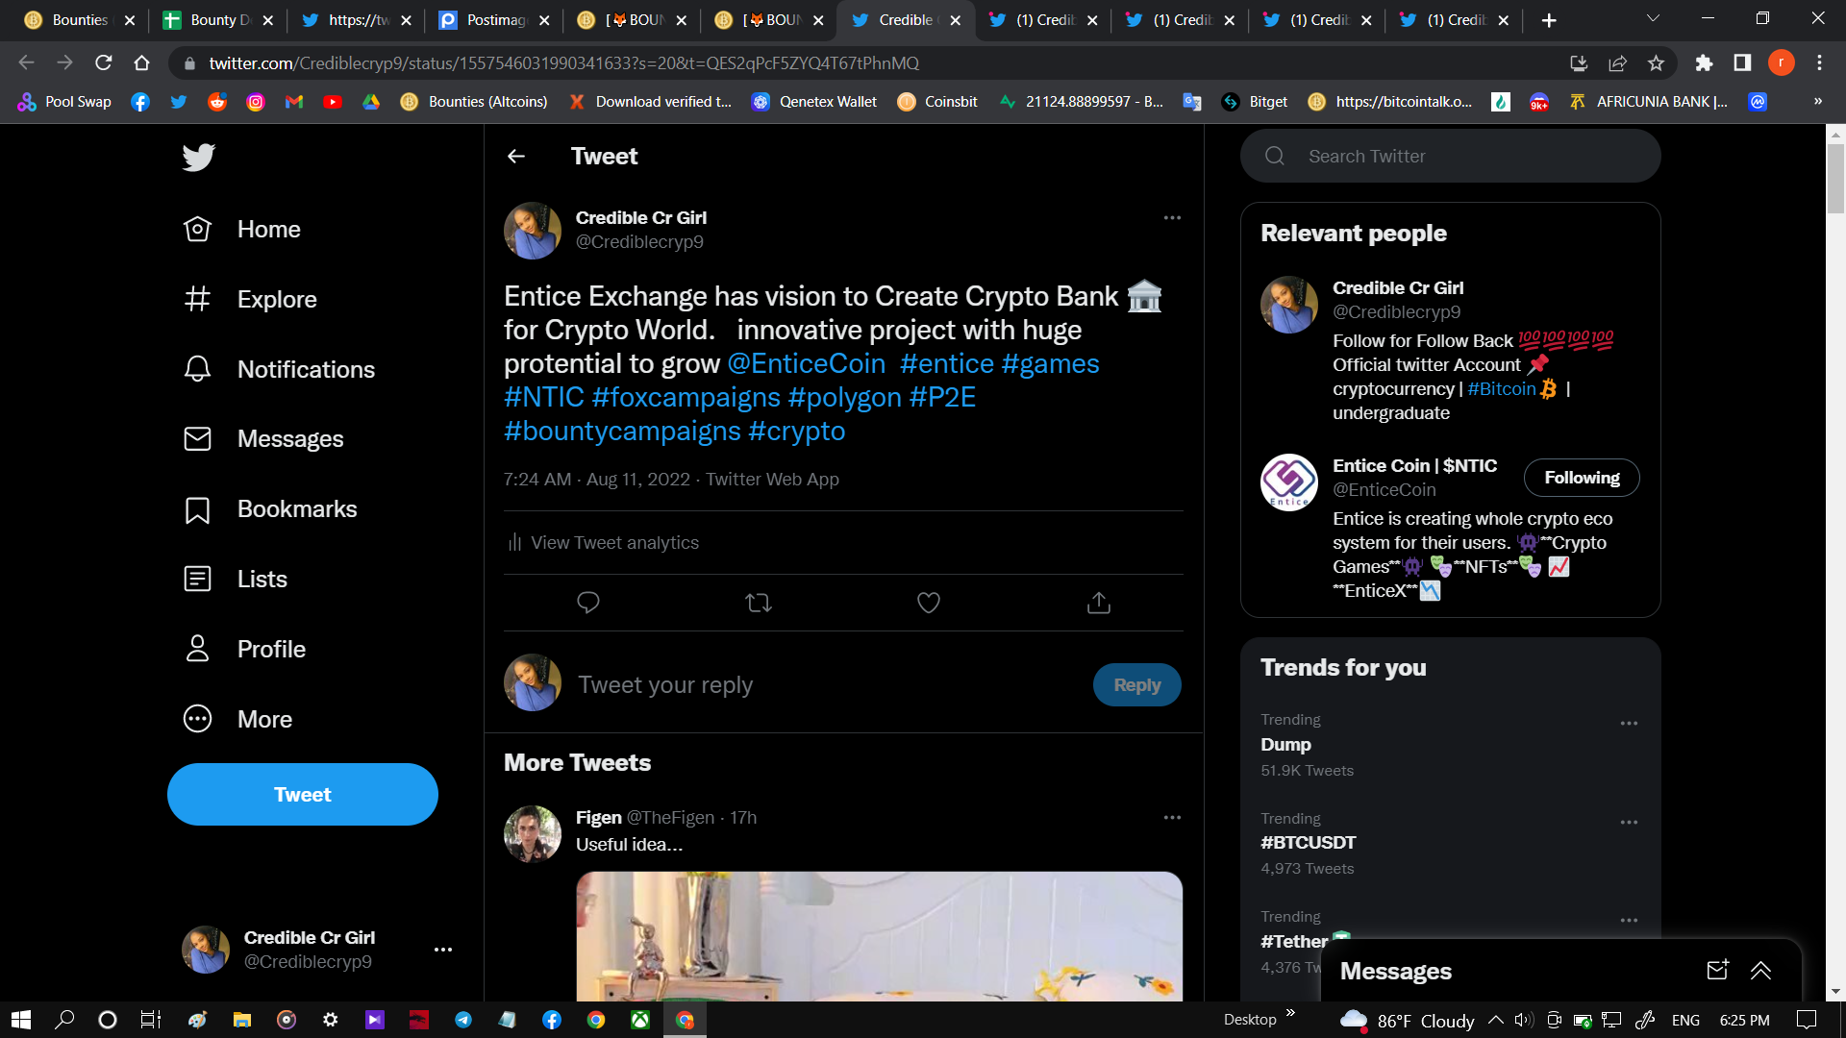Open Chrome three-dot menu
Image resolution: width=1846 pixels, height=1038 pixels.
coord(1819,63)
